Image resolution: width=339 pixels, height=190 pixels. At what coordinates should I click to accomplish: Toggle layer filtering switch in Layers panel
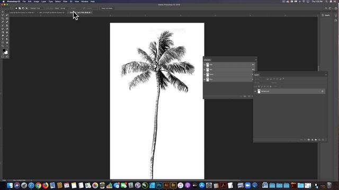pos(283,79)
